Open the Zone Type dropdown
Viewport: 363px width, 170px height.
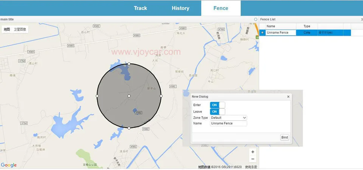228,118
